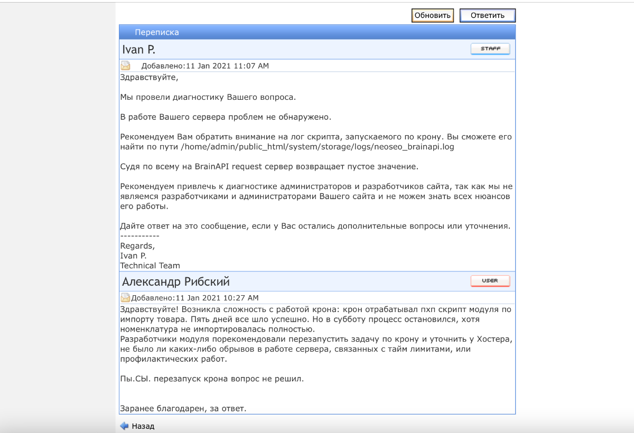Screen dimensions: 634x433
Task: Click the line starting 'Рекомендуем Вам обратить внимание'
Action: (x=316, y=137)
